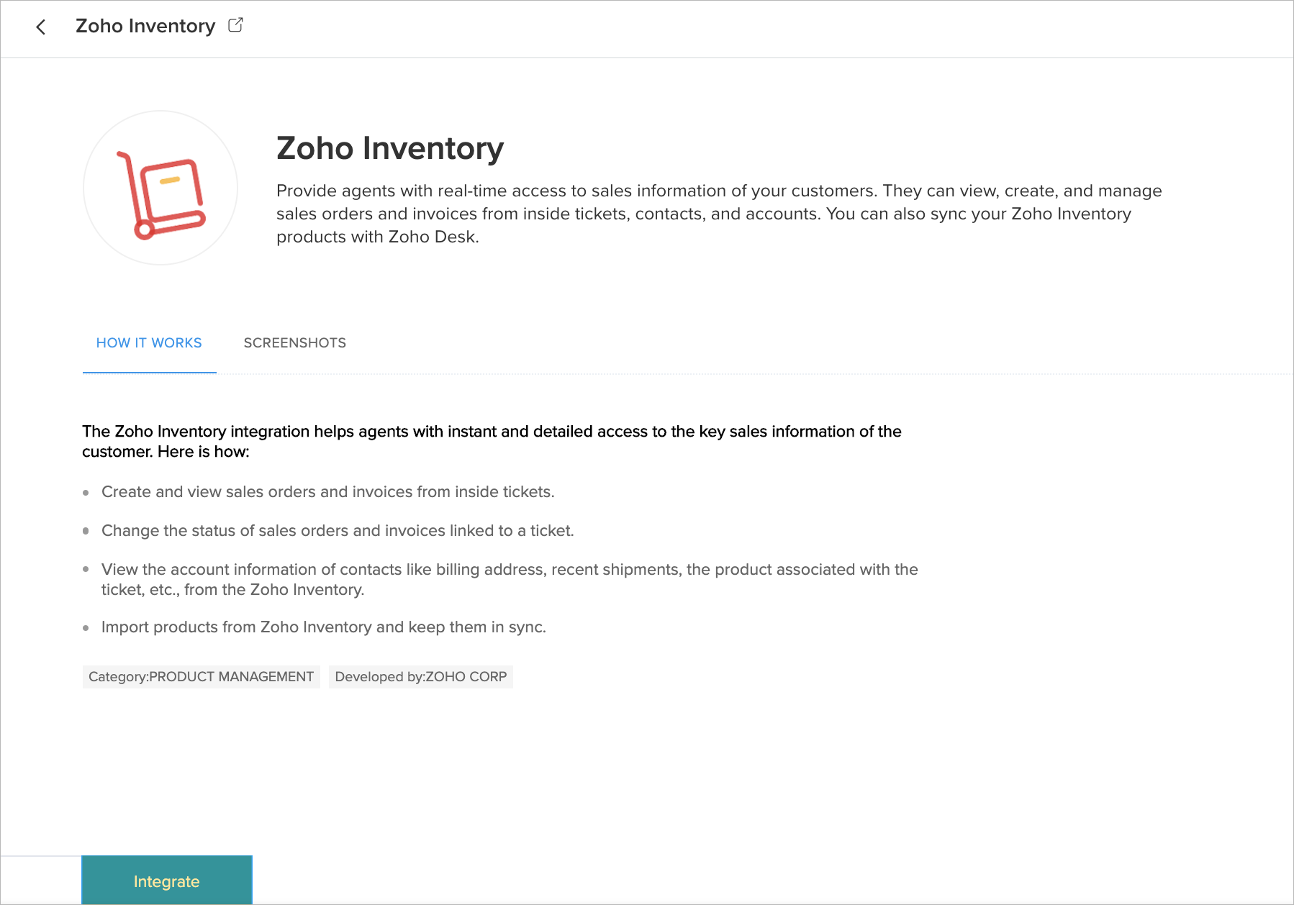Click the bullet marker beside 'Change the status'
Viewport: 1294px width, 905px height.
click(86, 532)
